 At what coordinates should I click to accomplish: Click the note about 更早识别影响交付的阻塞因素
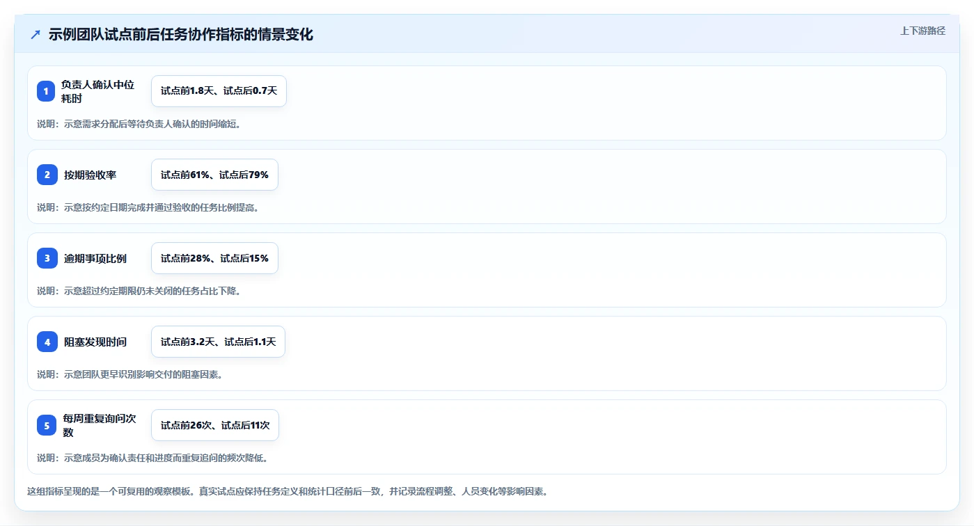[x=130, y=374]
